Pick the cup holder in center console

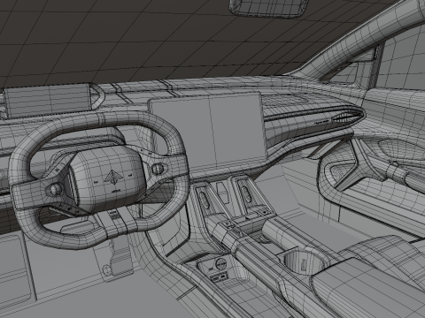click(x=304, y=261)
